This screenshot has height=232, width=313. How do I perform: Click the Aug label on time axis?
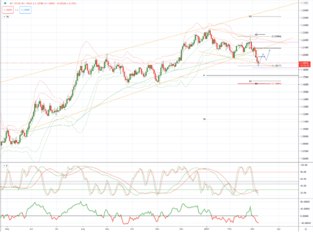pyautogui.click(x=83, y=229)
